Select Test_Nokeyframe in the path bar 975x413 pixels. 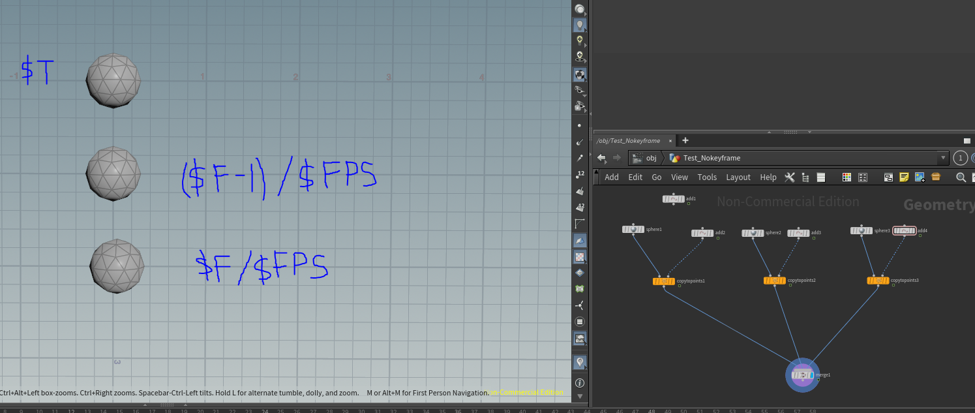[705, 158]
